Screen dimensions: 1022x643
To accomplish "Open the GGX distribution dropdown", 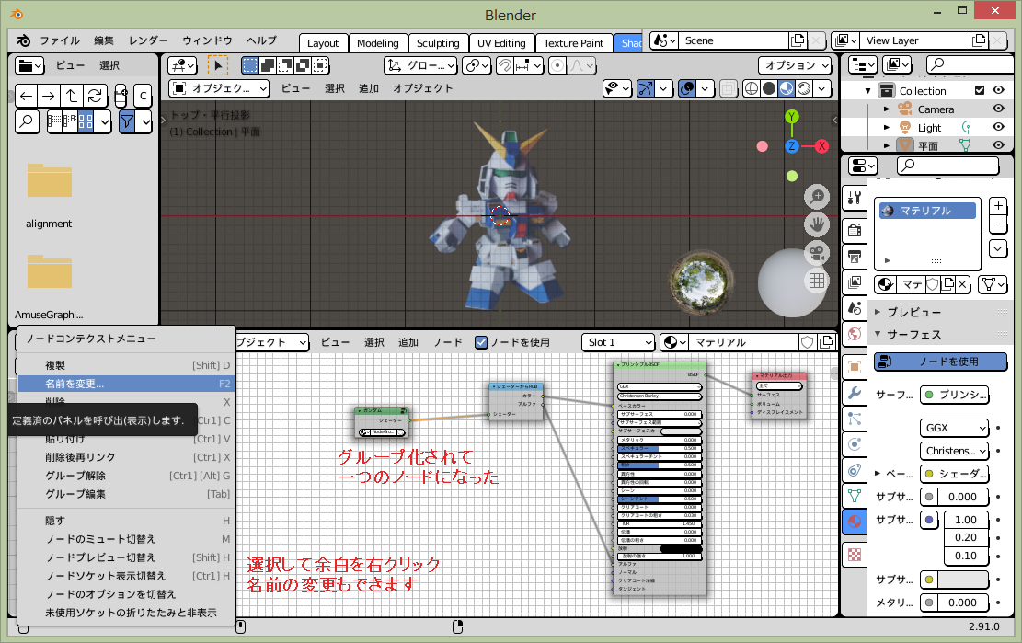I will [954, 428].
